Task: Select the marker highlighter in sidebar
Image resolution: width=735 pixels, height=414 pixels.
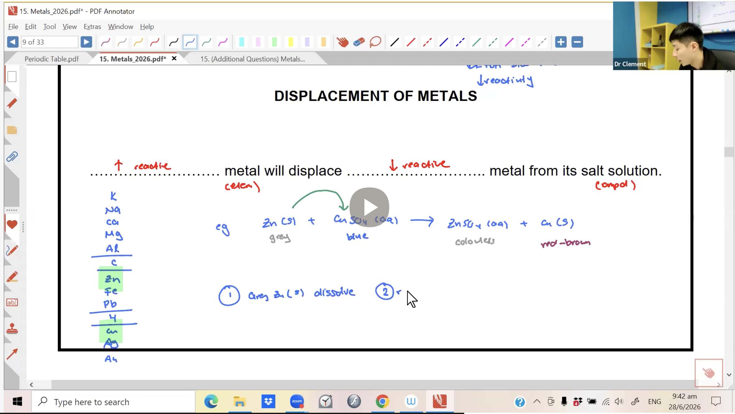Action: point(12,277)
